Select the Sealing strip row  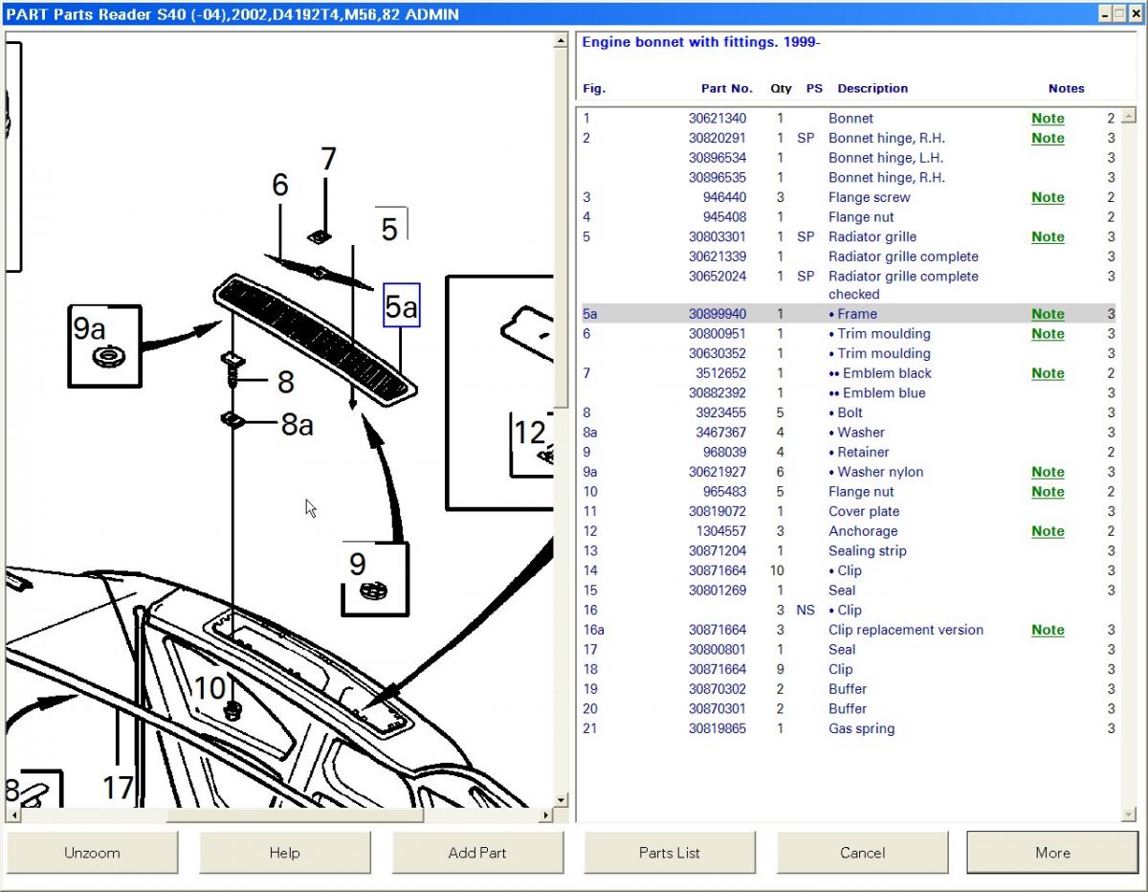tap(850, 550)
